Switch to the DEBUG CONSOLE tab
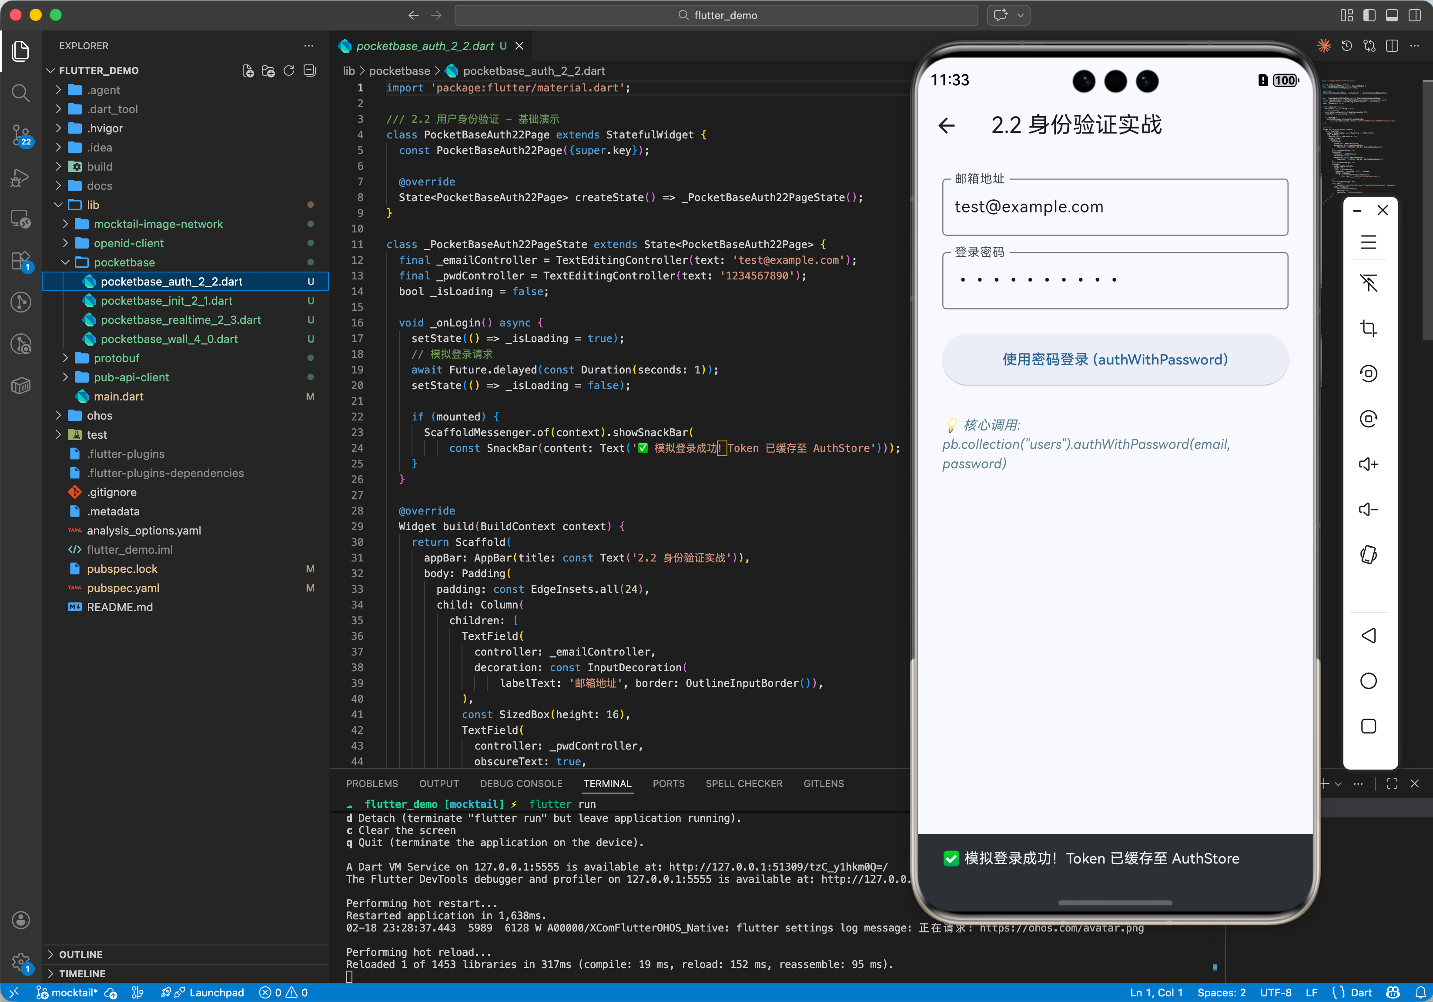This screenshot has width=1433, height=1002. tap(521, 783)
